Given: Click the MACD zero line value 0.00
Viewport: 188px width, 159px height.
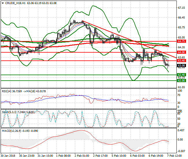Looking at the screenshot, I should pyautogui.click(x=180, y=140).
